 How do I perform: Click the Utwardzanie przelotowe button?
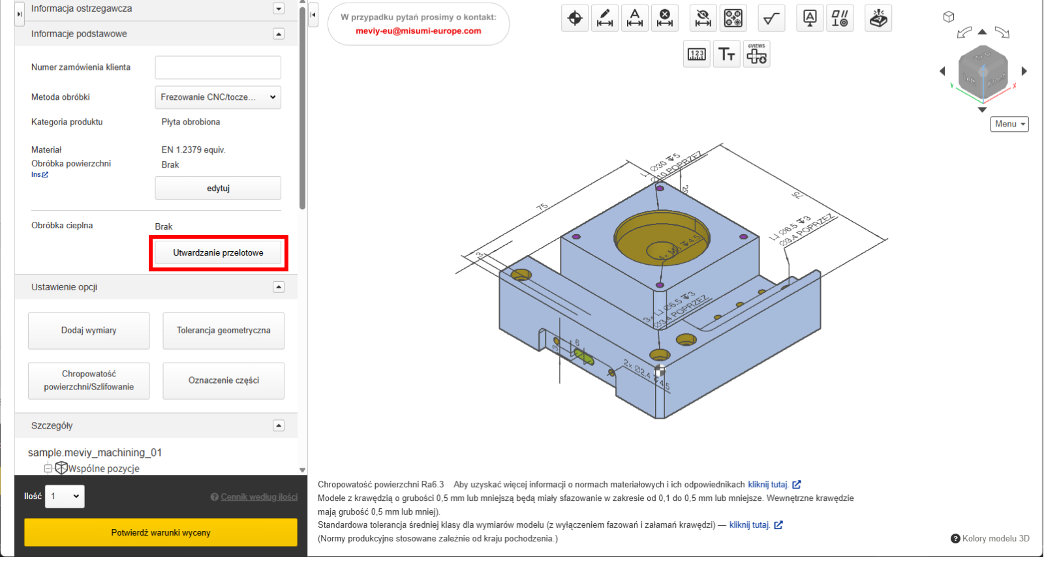point(218,253)
